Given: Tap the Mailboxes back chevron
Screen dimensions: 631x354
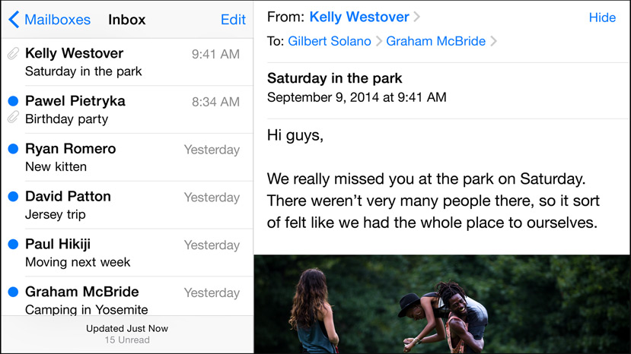Looking at the screenshot, I should click(x=14, y=20).
